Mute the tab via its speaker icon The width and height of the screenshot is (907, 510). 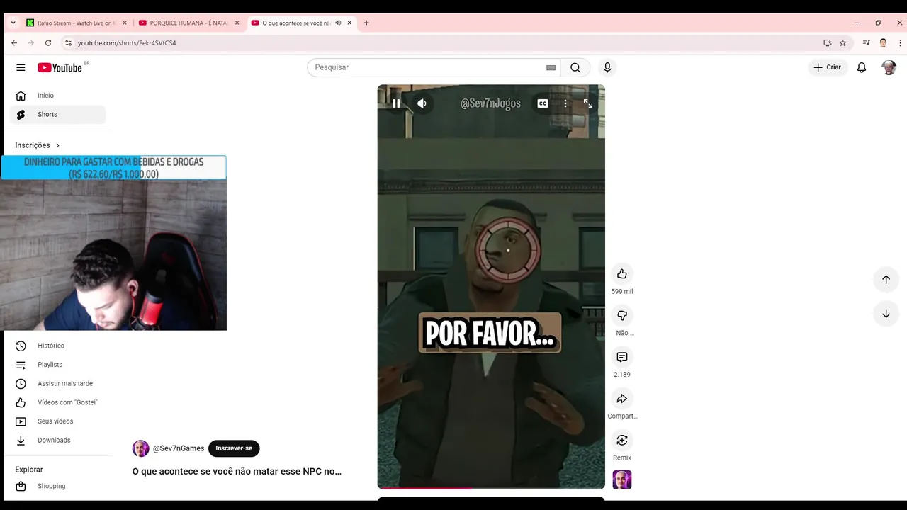tap(338, 23)
